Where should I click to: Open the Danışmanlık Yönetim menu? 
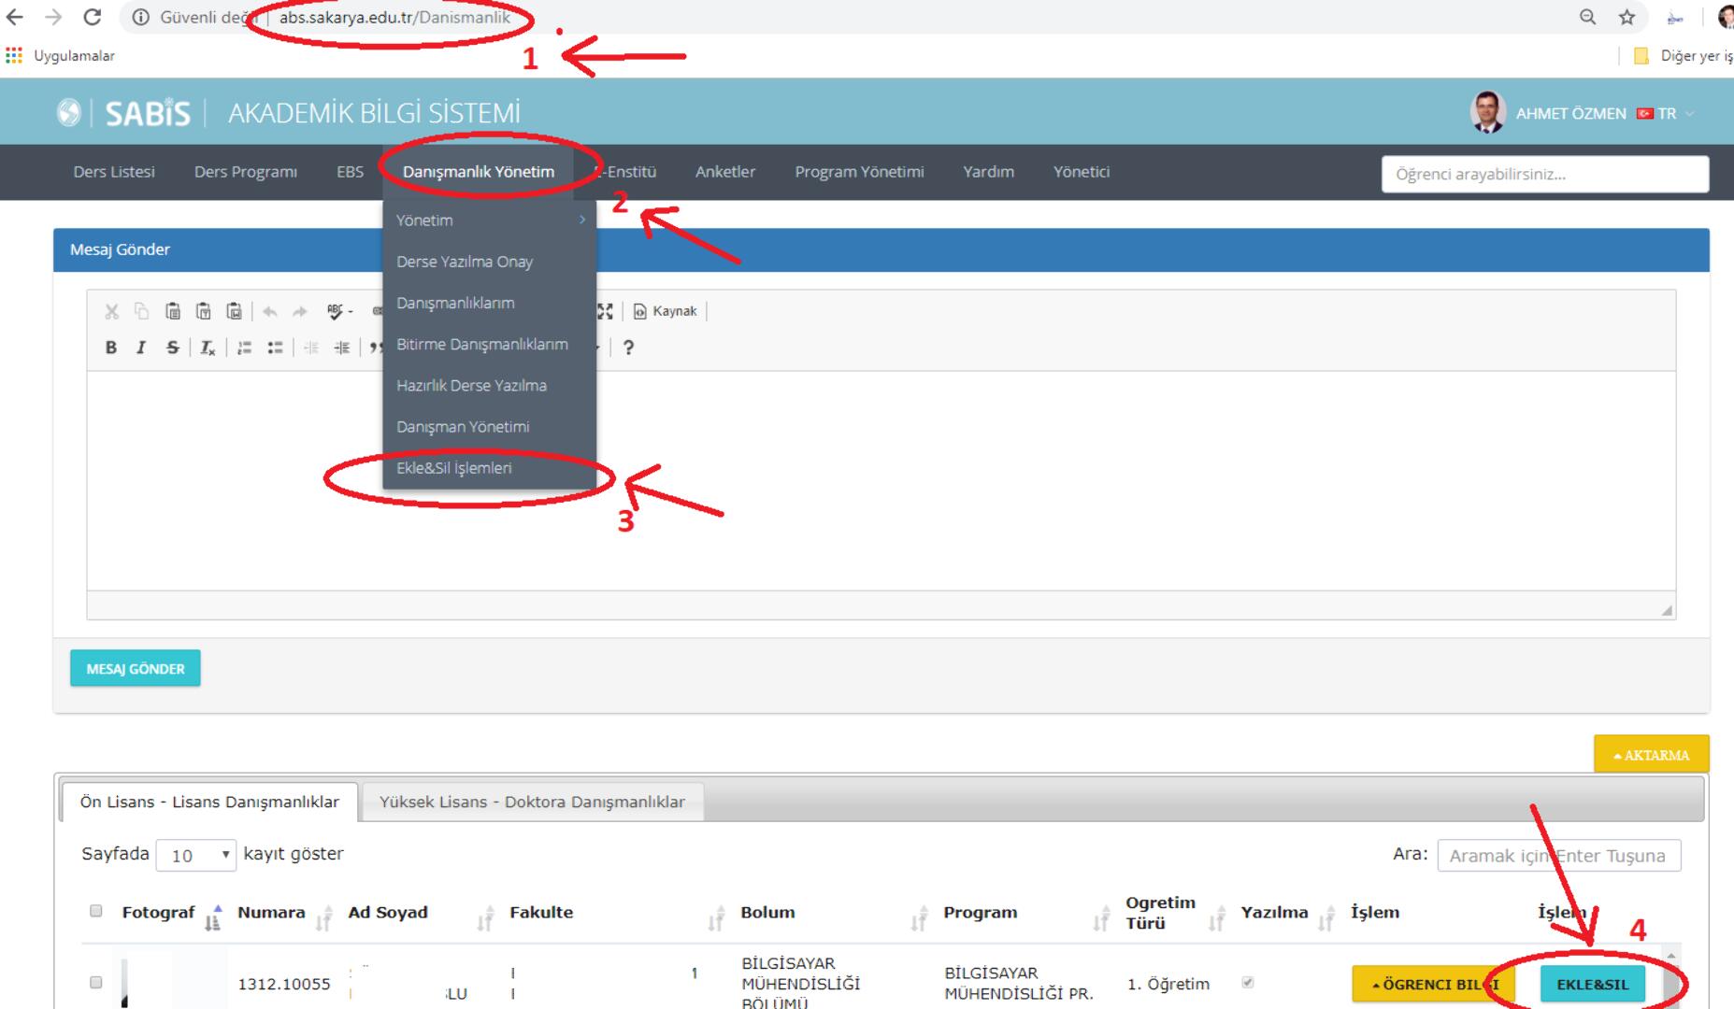479,172
